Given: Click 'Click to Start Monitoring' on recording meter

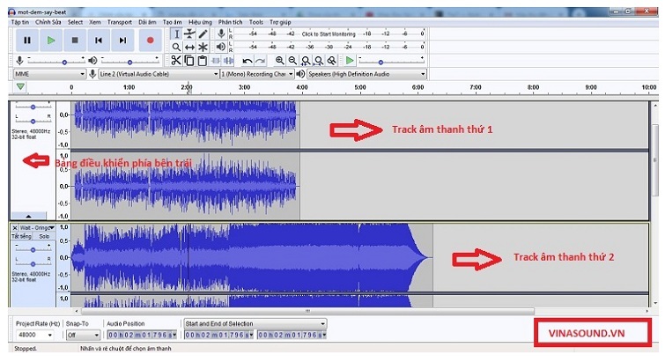Looking at the screenshot, I should [x=329, y=34].
